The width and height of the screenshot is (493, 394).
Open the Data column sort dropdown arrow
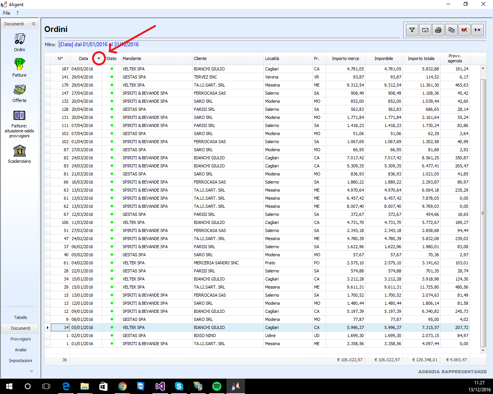99,58
